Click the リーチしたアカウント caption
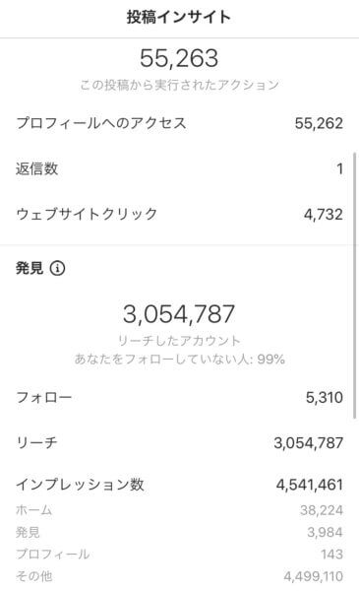 (x=179, y=341)
